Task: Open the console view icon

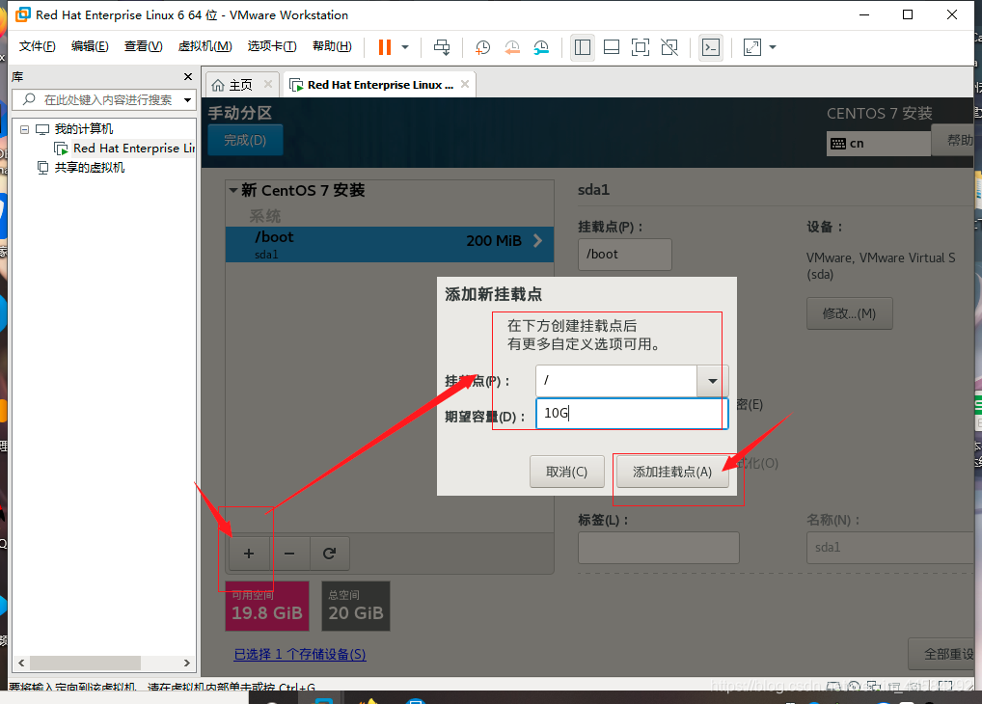Action: (711, 47)
